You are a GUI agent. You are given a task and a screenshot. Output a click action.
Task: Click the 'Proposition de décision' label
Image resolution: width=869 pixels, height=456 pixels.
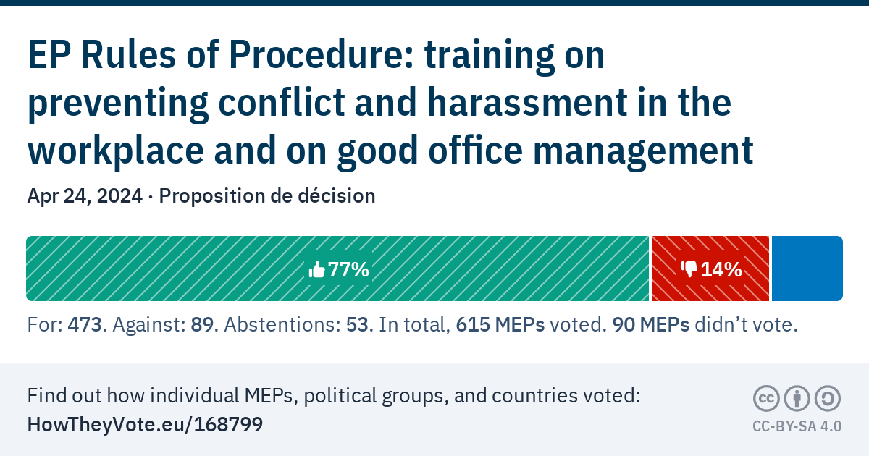click(267, 196)
